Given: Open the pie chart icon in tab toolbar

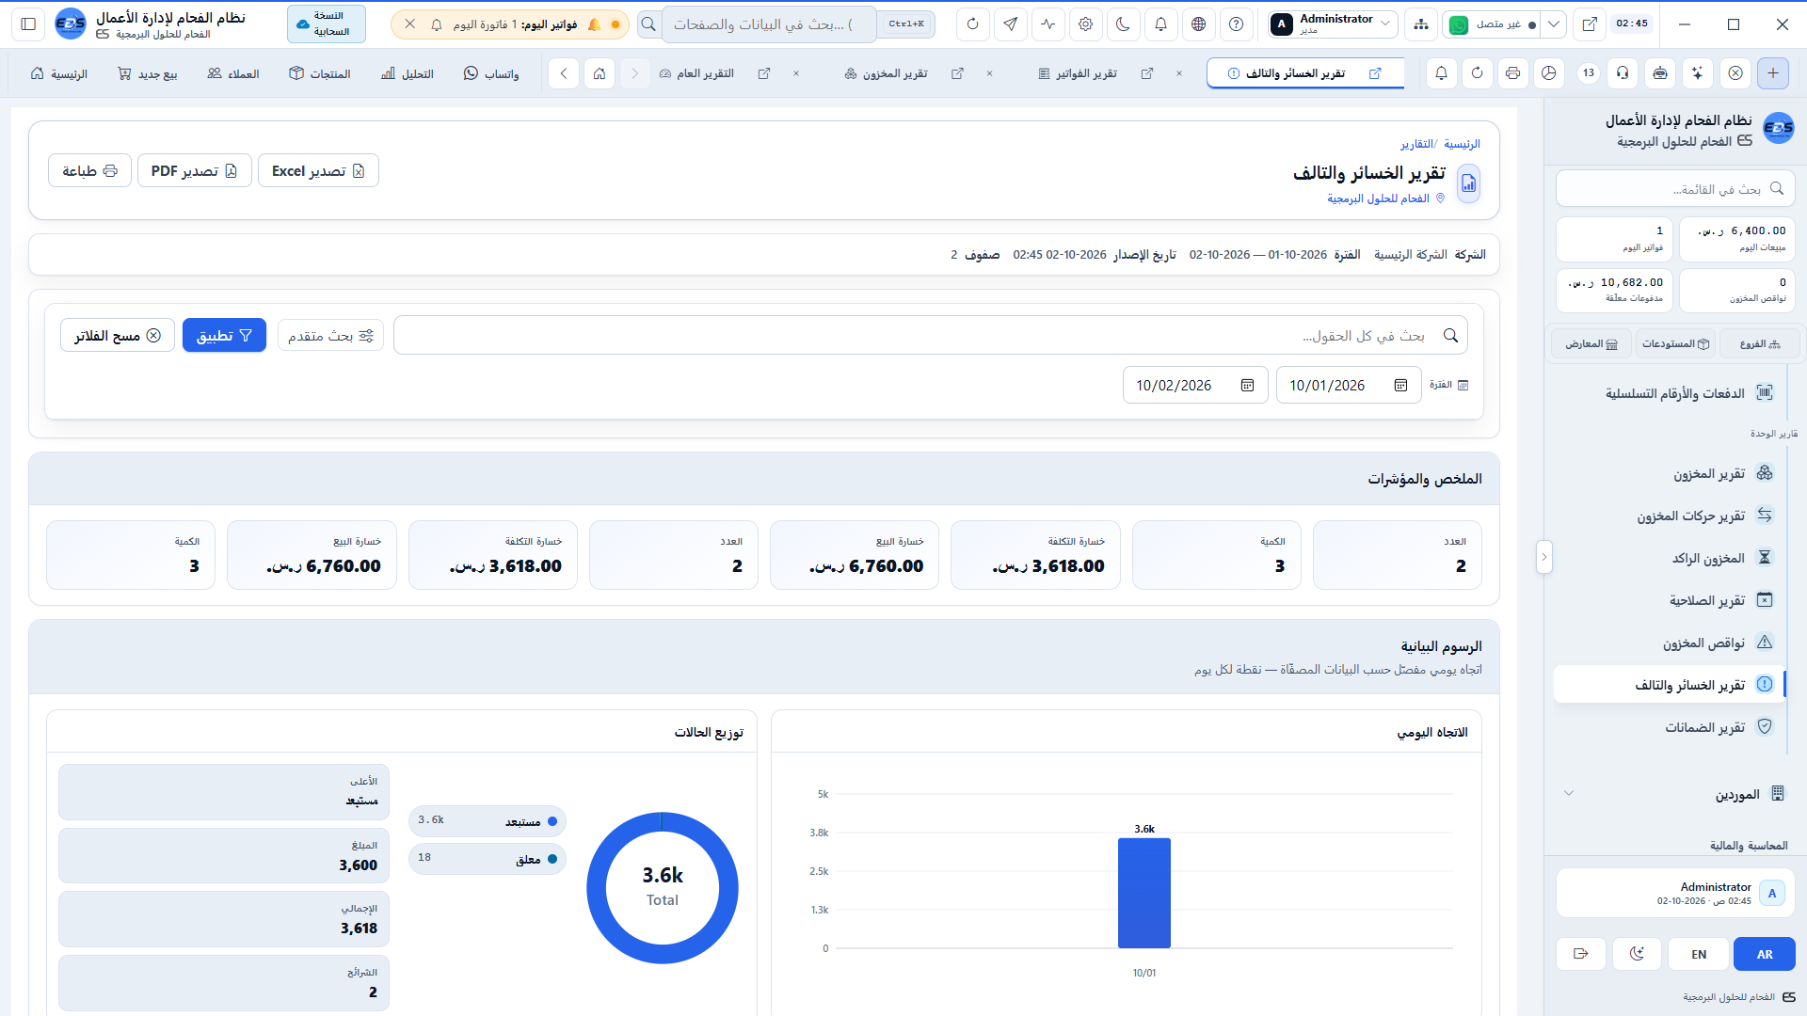Looking at the screenshot, I should pyautogui.click(x=1549, y=73).
